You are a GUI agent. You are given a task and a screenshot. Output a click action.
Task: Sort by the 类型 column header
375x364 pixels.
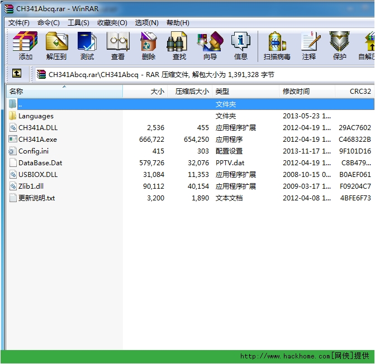point(245,91)
